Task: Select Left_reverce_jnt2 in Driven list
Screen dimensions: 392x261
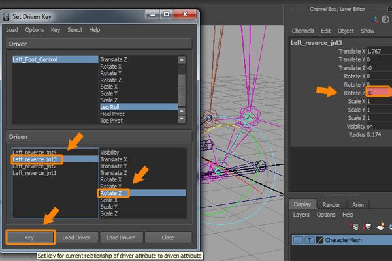Action: [x=33, y=166]
